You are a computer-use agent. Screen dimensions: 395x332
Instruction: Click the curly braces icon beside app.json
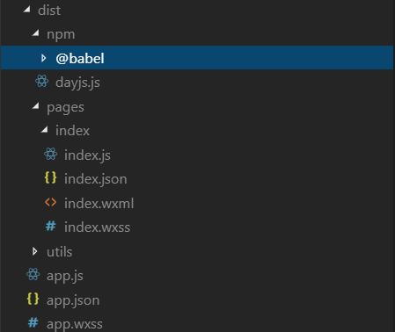(x=33, y=299)
